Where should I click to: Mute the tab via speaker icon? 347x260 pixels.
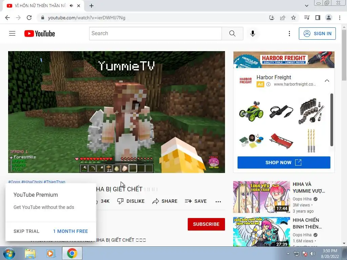pos(71,6)
